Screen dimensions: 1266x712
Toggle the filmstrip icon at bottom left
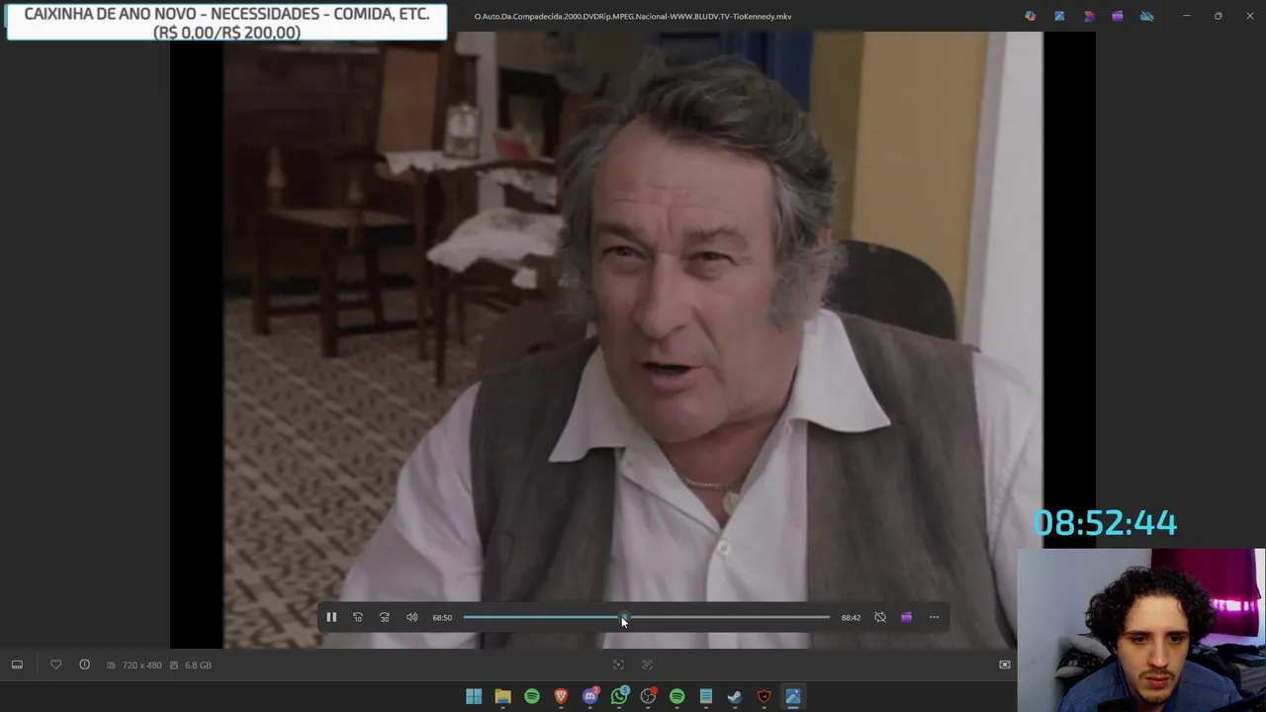(17, 665)
